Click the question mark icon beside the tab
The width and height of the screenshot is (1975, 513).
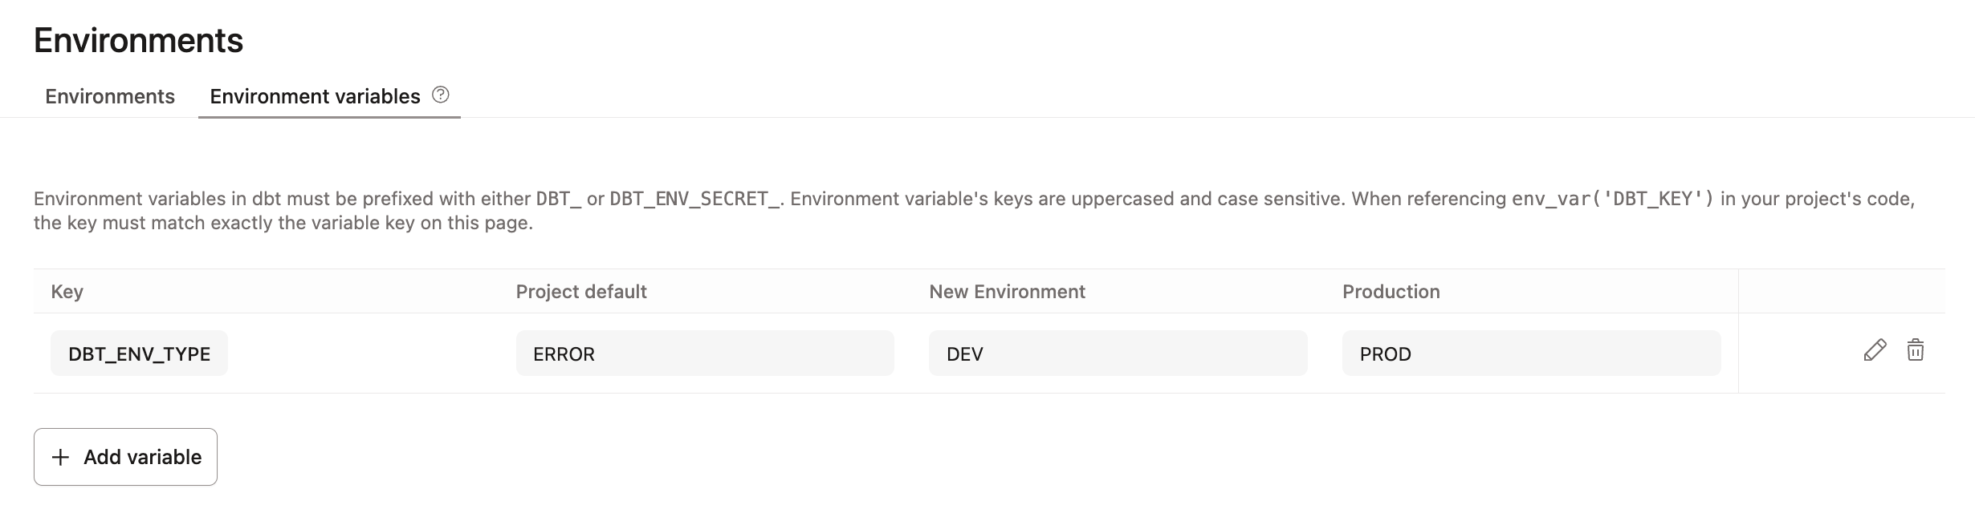439,96
